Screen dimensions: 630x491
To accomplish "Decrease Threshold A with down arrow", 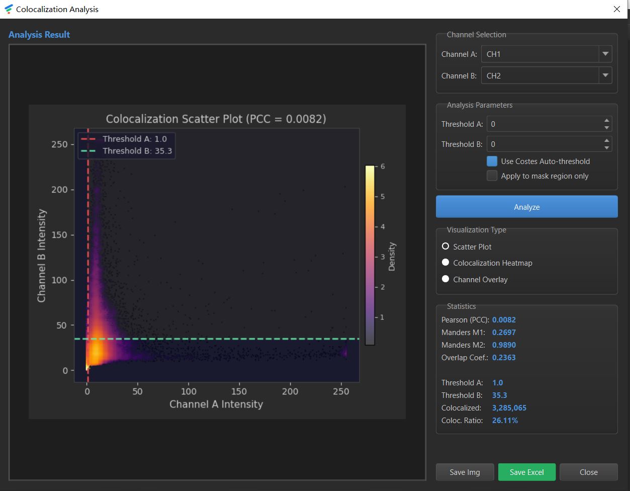I will pos(607,128).
